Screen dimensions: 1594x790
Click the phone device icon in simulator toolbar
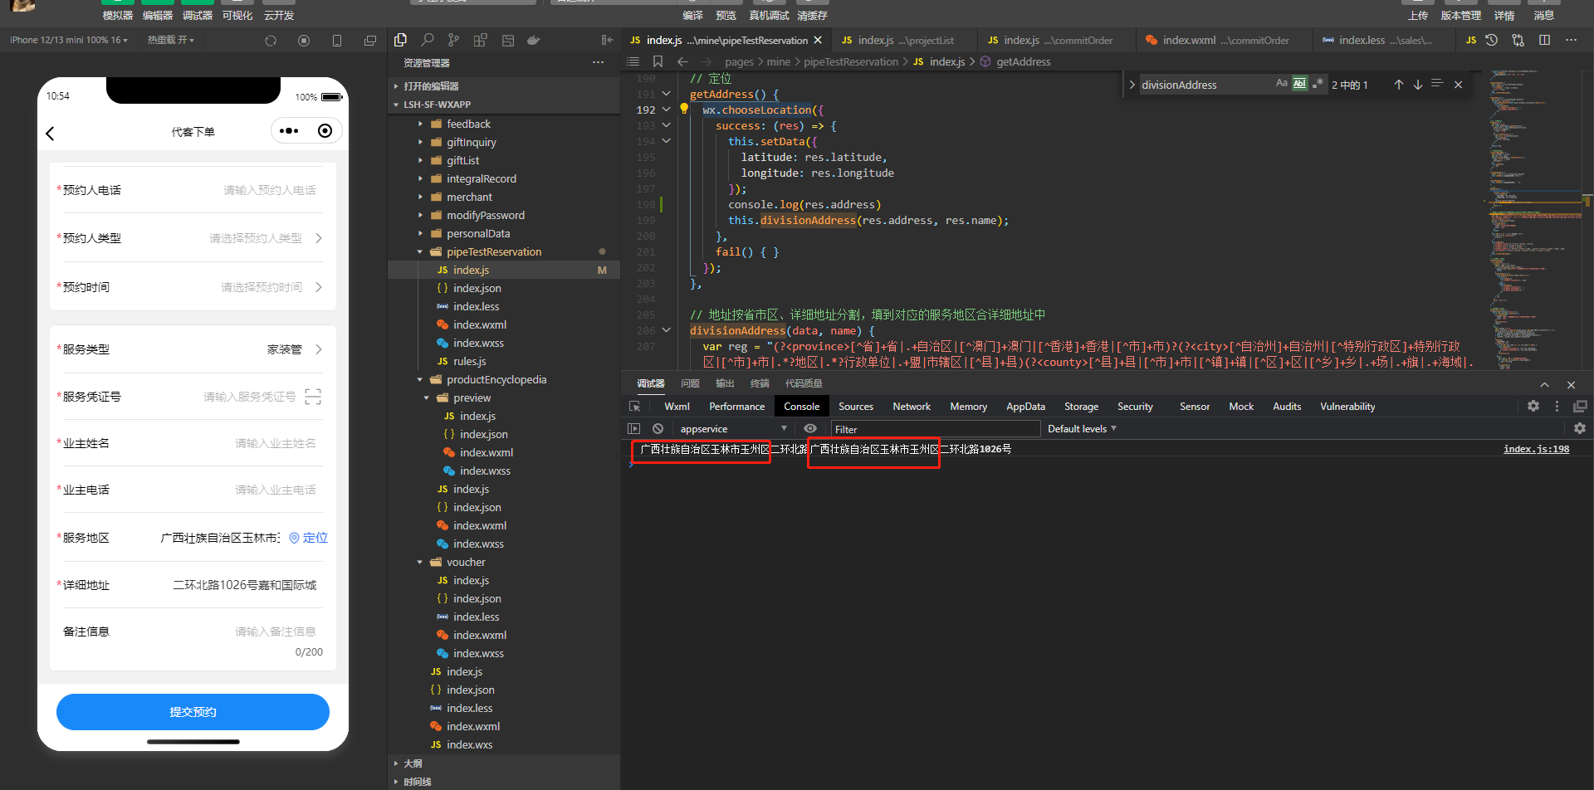tap(337, 40)
